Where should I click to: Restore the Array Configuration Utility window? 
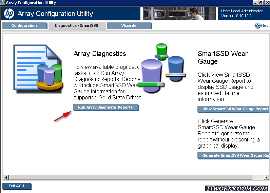261,3
